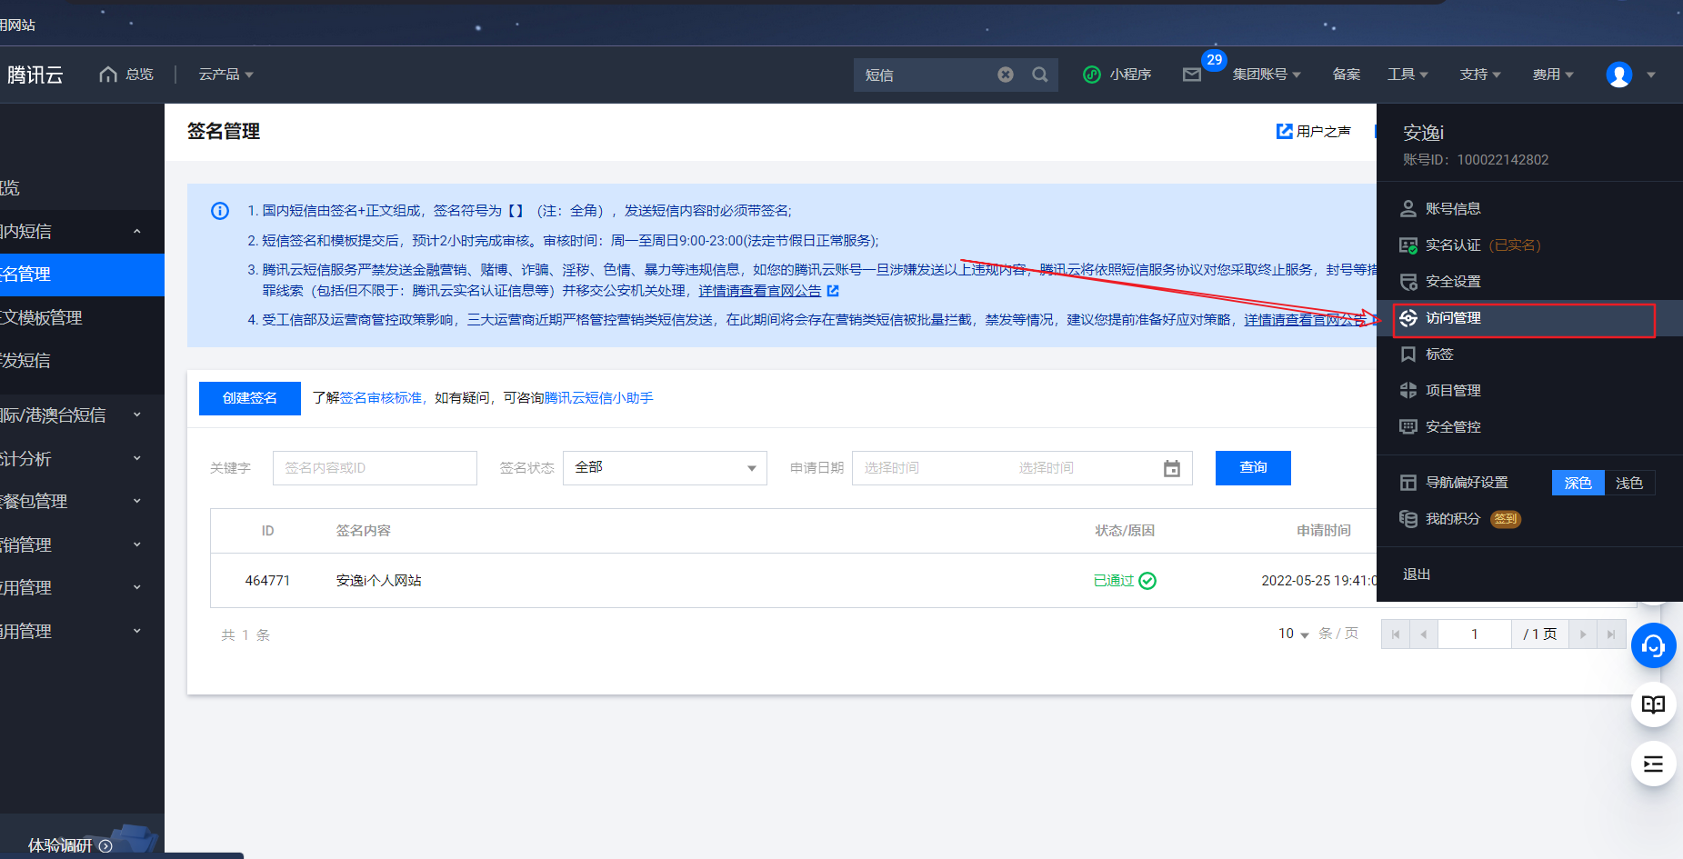Open 体验调研 at sidebar bottom
The width and height of the screenshot is (1683, 859).
pos(70,845)
